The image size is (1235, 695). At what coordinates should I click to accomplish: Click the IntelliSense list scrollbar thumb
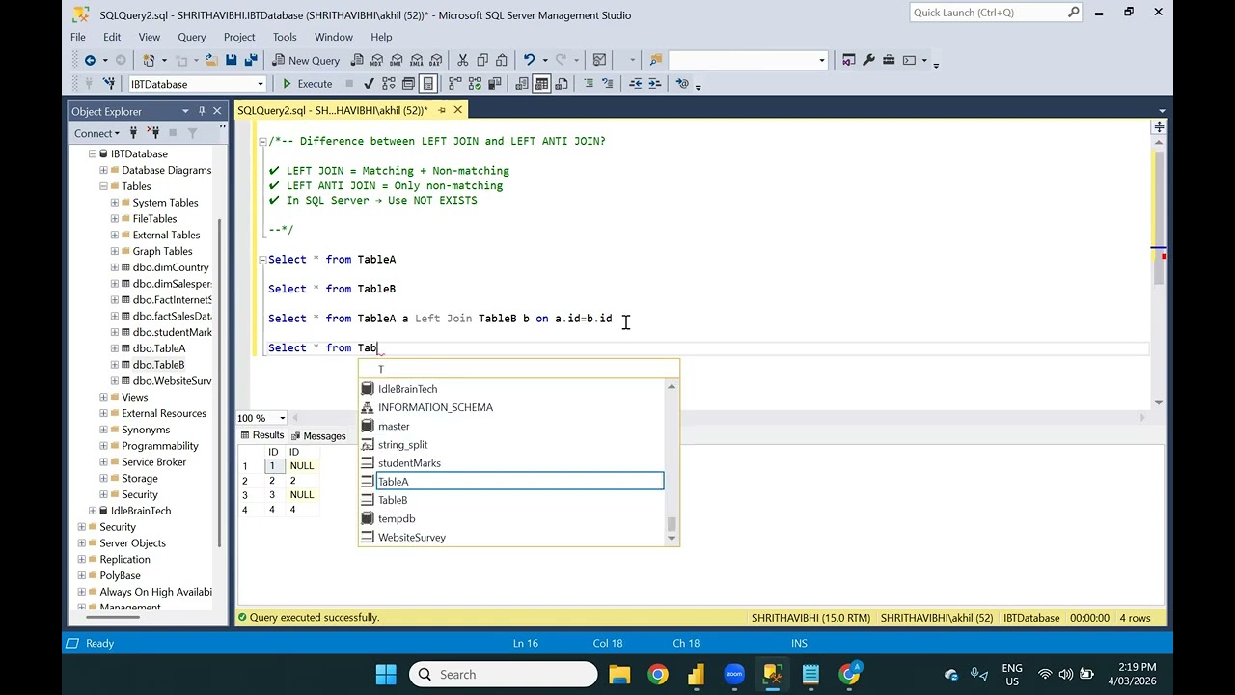click(672, 524)
